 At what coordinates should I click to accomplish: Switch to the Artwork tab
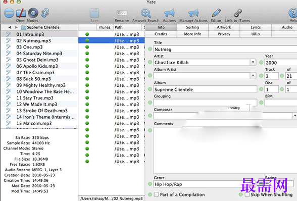pyautogui.click(x=224, y=27)
